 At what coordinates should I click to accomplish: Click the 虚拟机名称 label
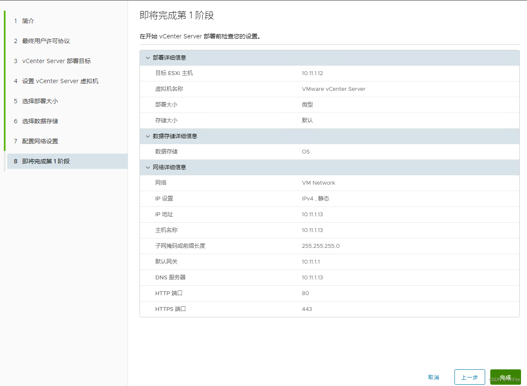169,89
